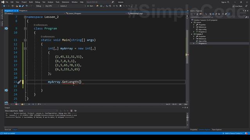This screenshot has height=140, width=250.
Task: Open the editor zoom level dropdown
Action: (8, 104)
